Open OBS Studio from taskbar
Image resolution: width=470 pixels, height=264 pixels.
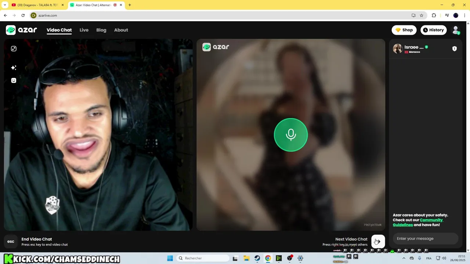point(290,258)
